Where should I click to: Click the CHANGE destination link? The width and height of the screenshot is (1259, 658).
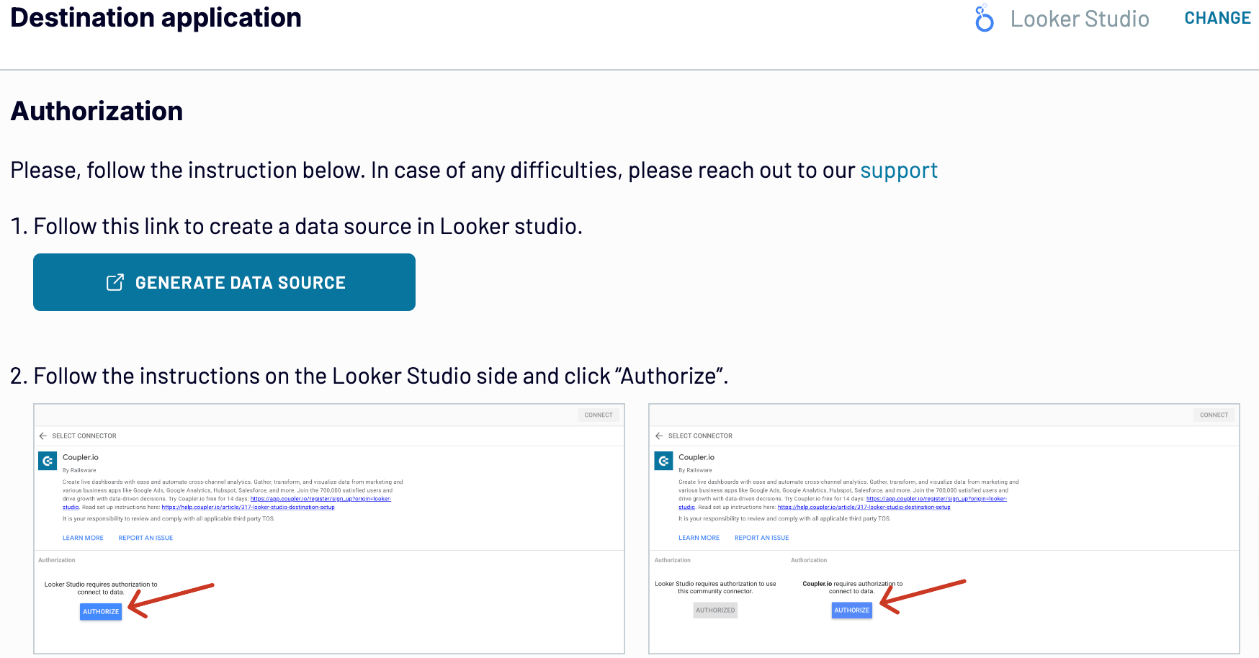[x=1217, y=18]
